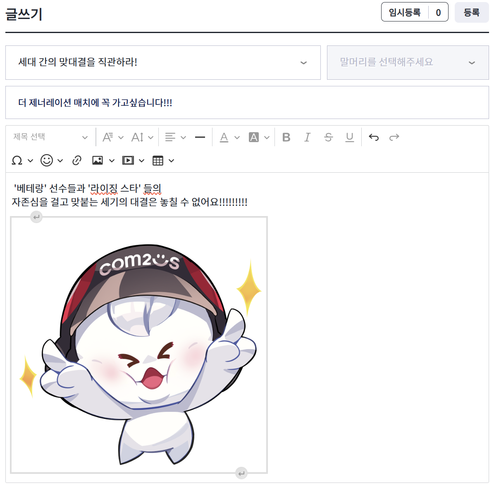Click the insert table icon
Image resolution: width=494 pixels, height=485 pixels.
[158, 160]
